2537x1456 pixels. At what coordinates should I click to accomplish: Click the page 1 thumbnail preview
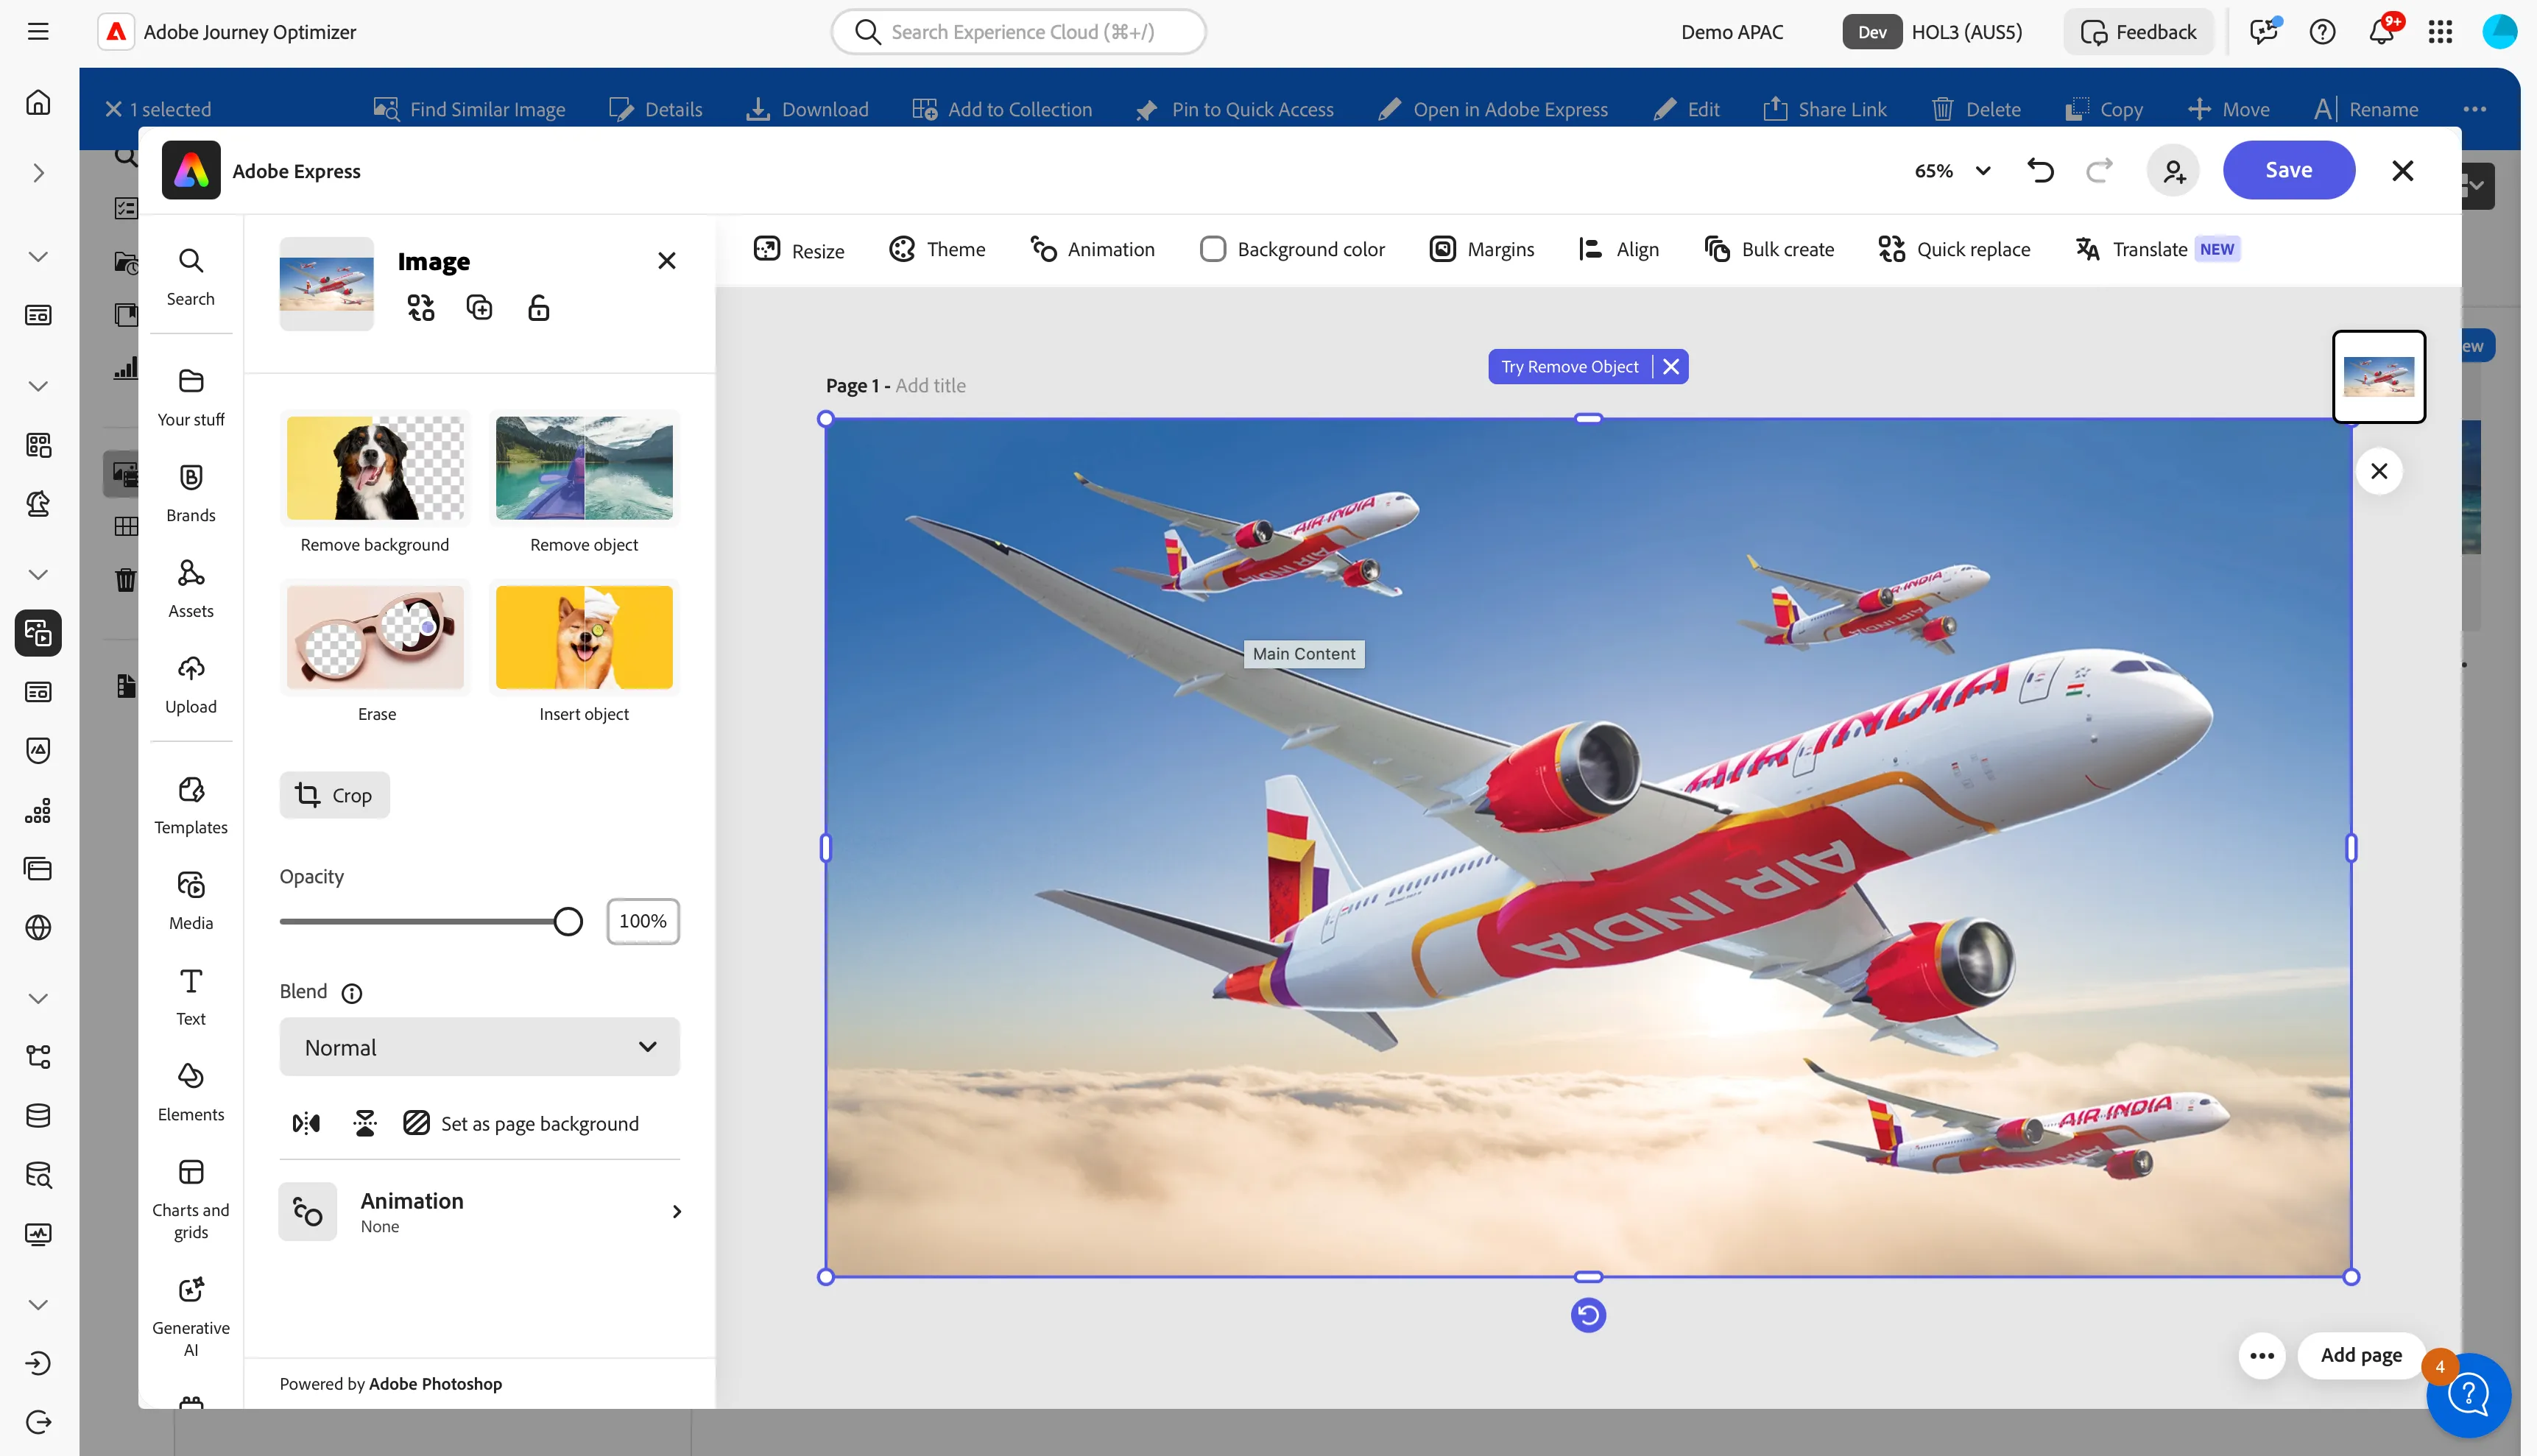(x=2379, y=377)
